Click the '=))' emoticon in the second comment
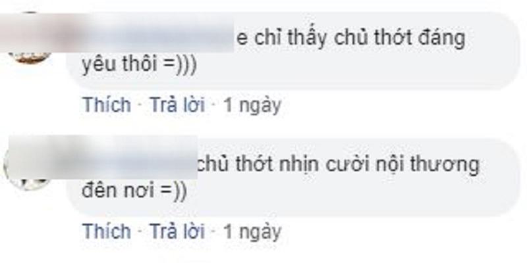This screenshot has width=527, height=263. [173, 192]
